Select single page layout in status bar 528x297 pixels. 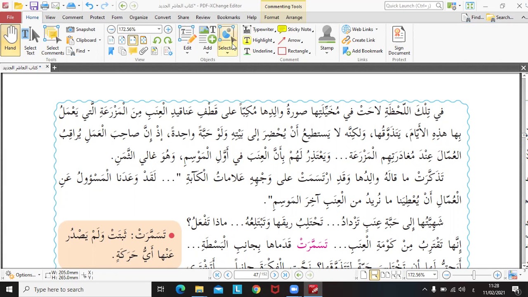(364, 275)
